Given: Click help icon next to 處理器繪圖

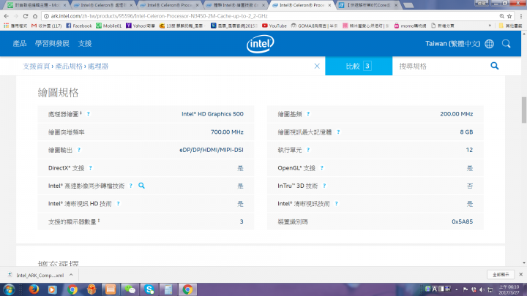Looking at the screenshot, I should coord(89,114).
